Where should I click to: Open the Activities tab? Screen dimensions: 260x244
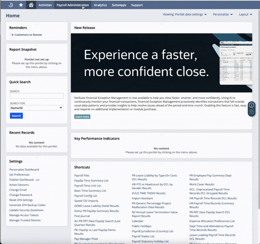click(x=45, y=5)
